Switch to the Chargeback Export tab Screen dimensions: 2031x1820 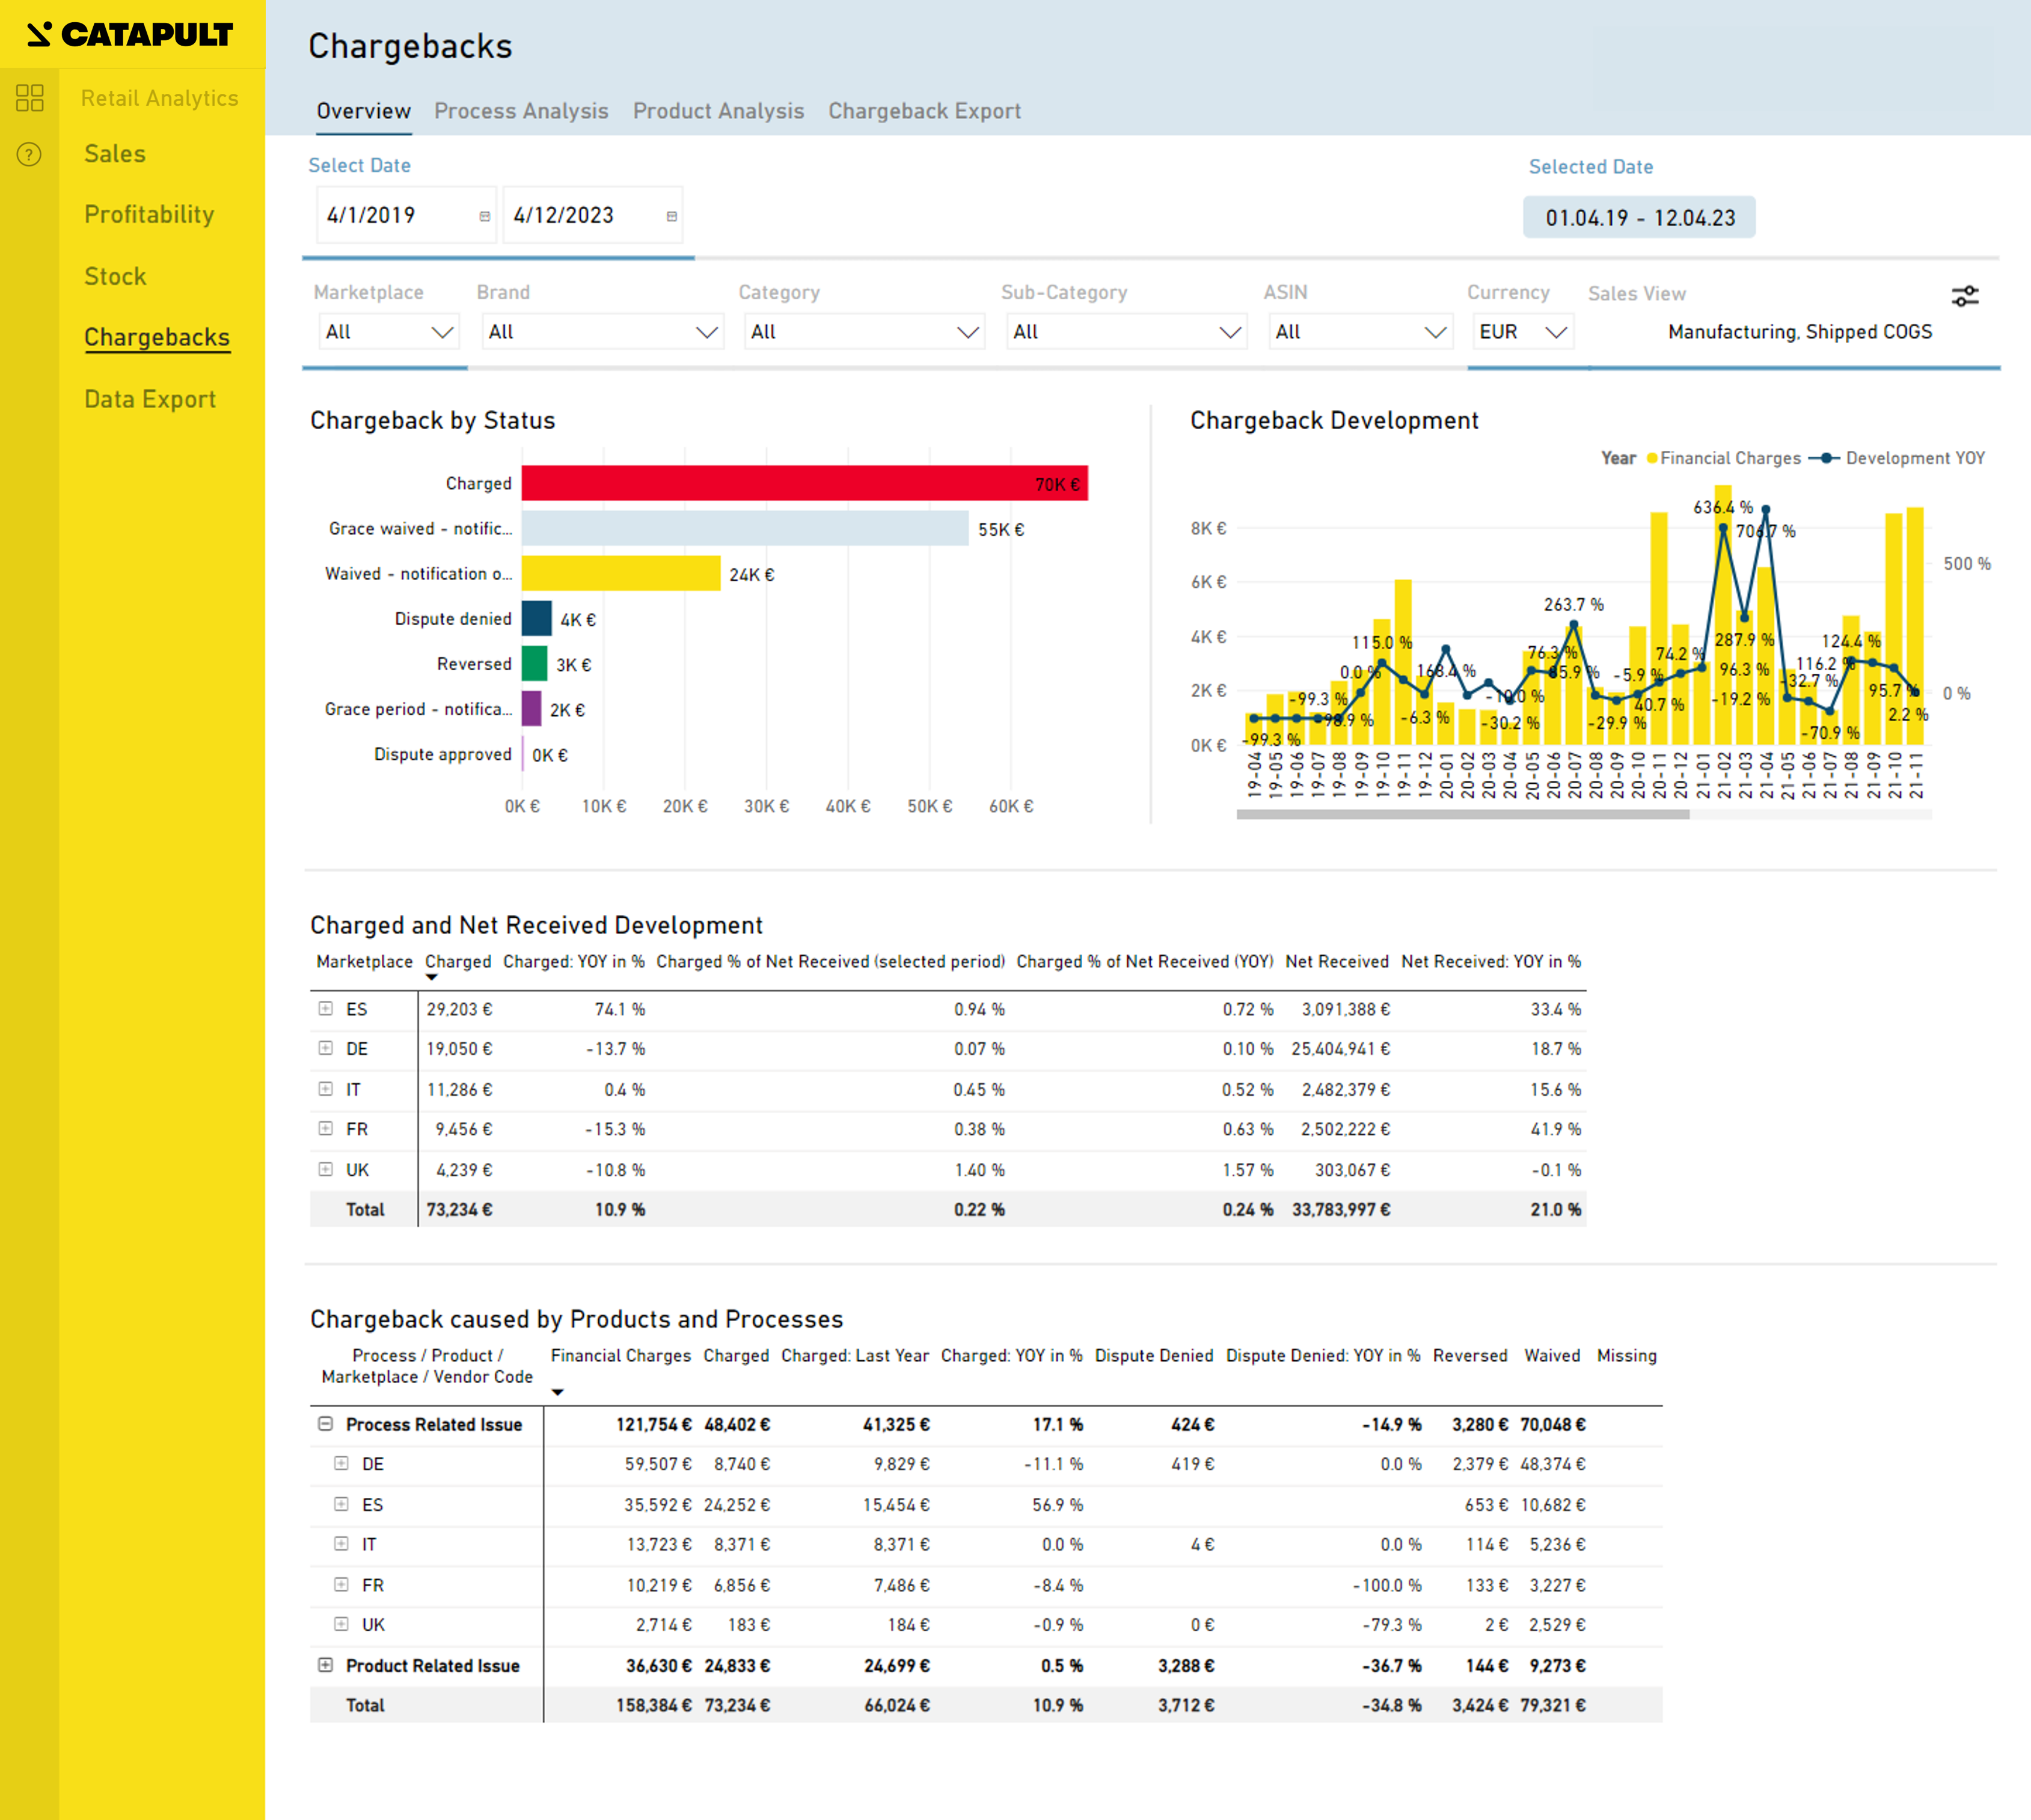(924, 111)
